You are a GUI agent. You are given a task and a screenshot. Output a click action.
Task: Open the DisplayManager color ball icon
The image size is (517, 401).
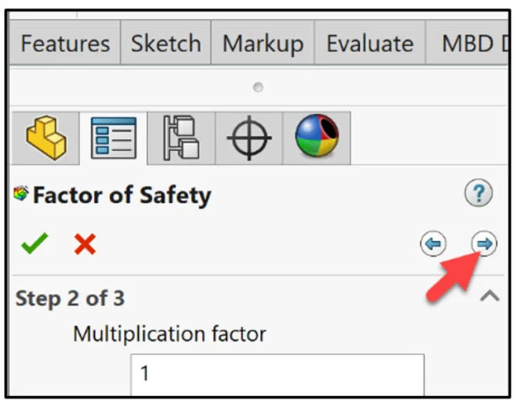coord(317,139)
